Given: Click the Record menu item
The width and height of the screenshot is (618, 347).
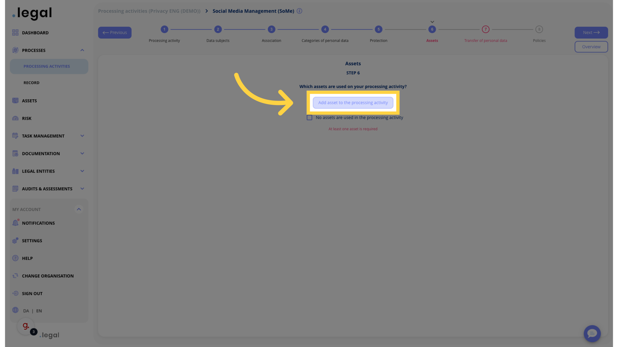Looking at the screenshot, I should [x=32, y=83].
